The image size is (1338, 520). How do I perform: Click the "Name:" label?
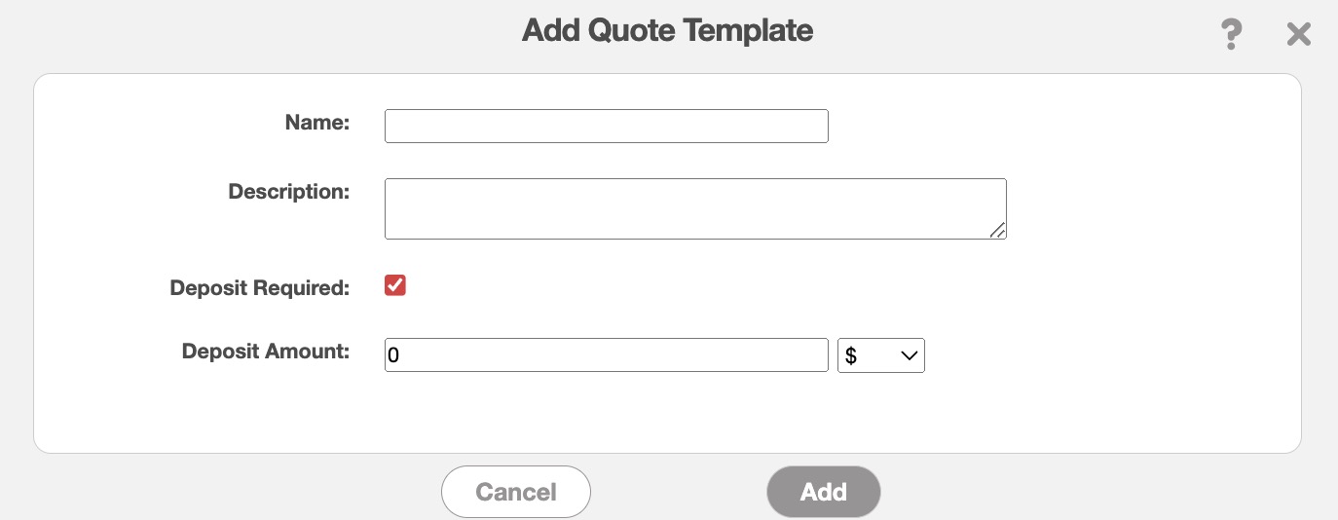point(316,123)
